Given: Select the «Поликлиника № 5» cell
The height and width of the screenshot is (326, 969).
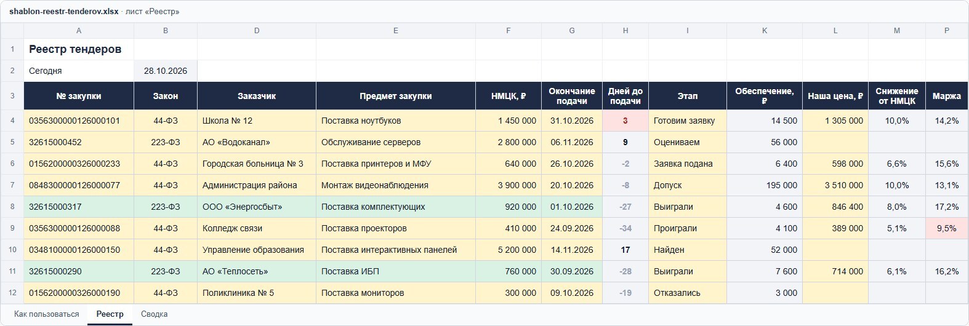Looking at the screenshot, I should (257, 293).
